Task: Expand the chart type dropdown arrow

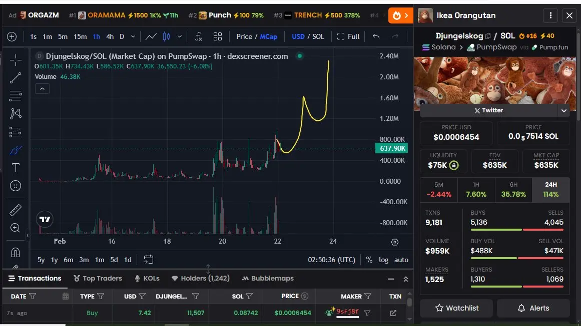Action: click(x=179, y=36)
